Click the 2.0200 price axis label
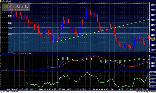Screen dimensions: 156x93 click(x=153, y=30)
